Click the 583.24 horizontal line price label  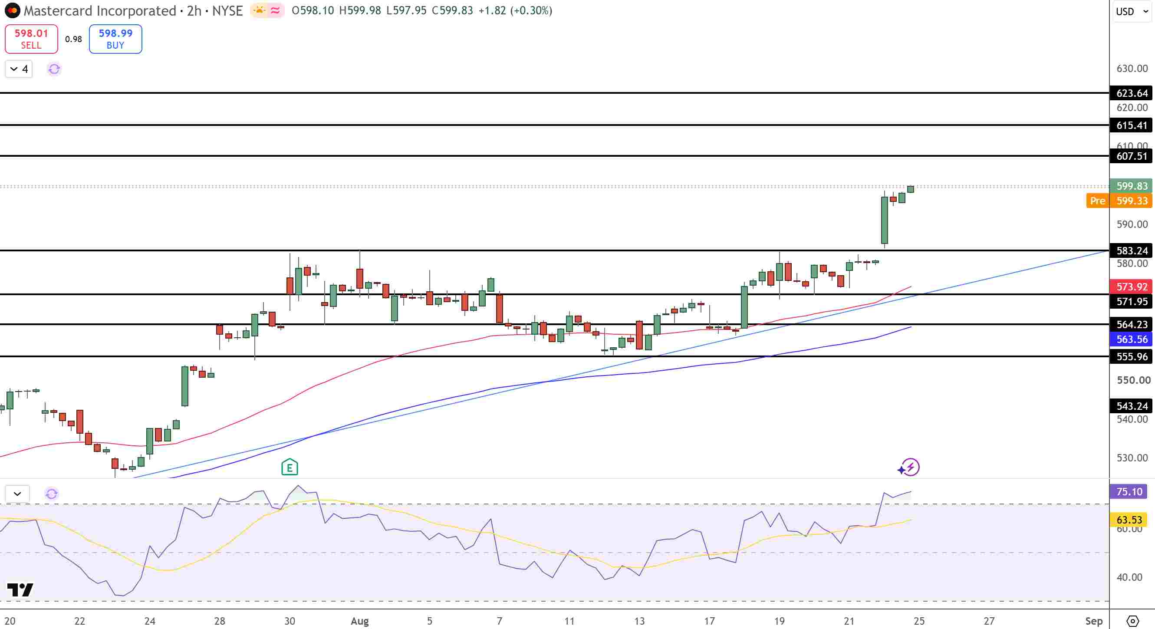(x=1131, y=250)
